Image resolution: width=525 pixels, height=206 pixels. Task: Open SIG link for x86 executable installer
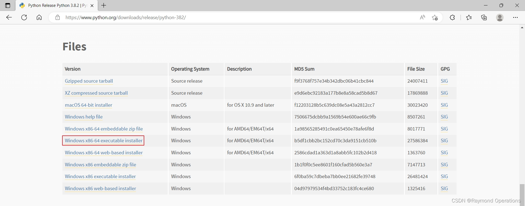[444, 176]
